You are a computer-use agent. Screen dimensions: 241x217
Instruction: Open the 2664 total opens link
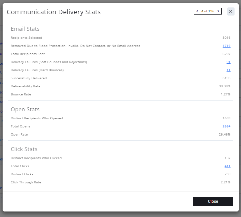click(226, 126)
